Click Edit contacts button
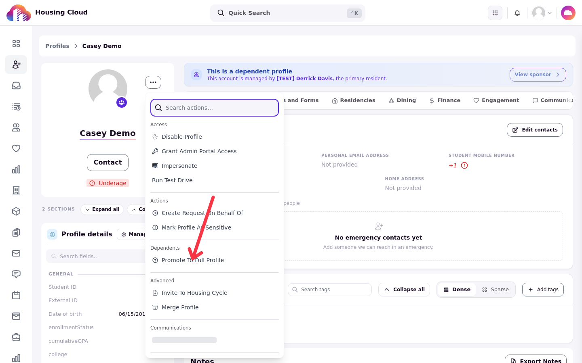 pyautogui.click(x=535, y=130)
